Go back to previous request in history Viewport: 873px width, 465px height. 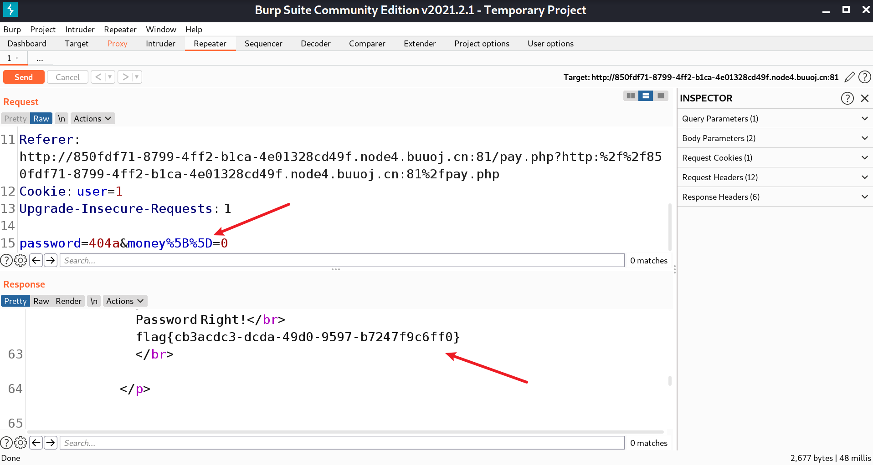click(98, 77)
